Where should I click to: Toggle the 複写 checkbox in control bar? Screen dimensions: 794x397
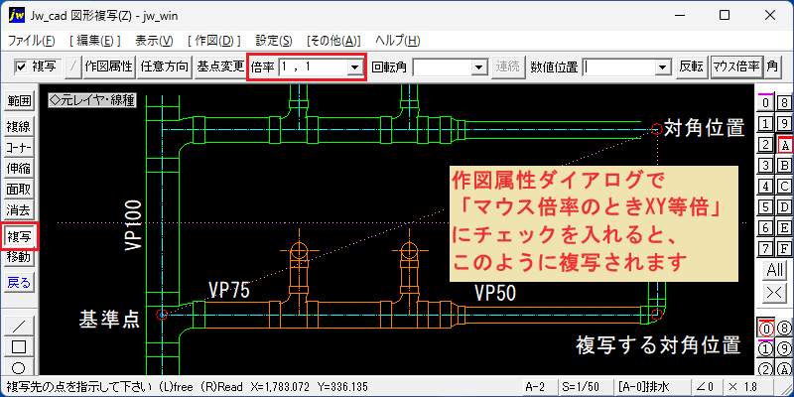35,66
